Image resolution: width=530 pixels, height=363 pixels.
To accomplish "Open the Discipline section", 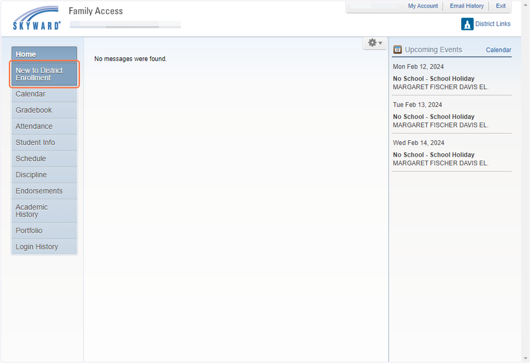I will pos(44,175).
